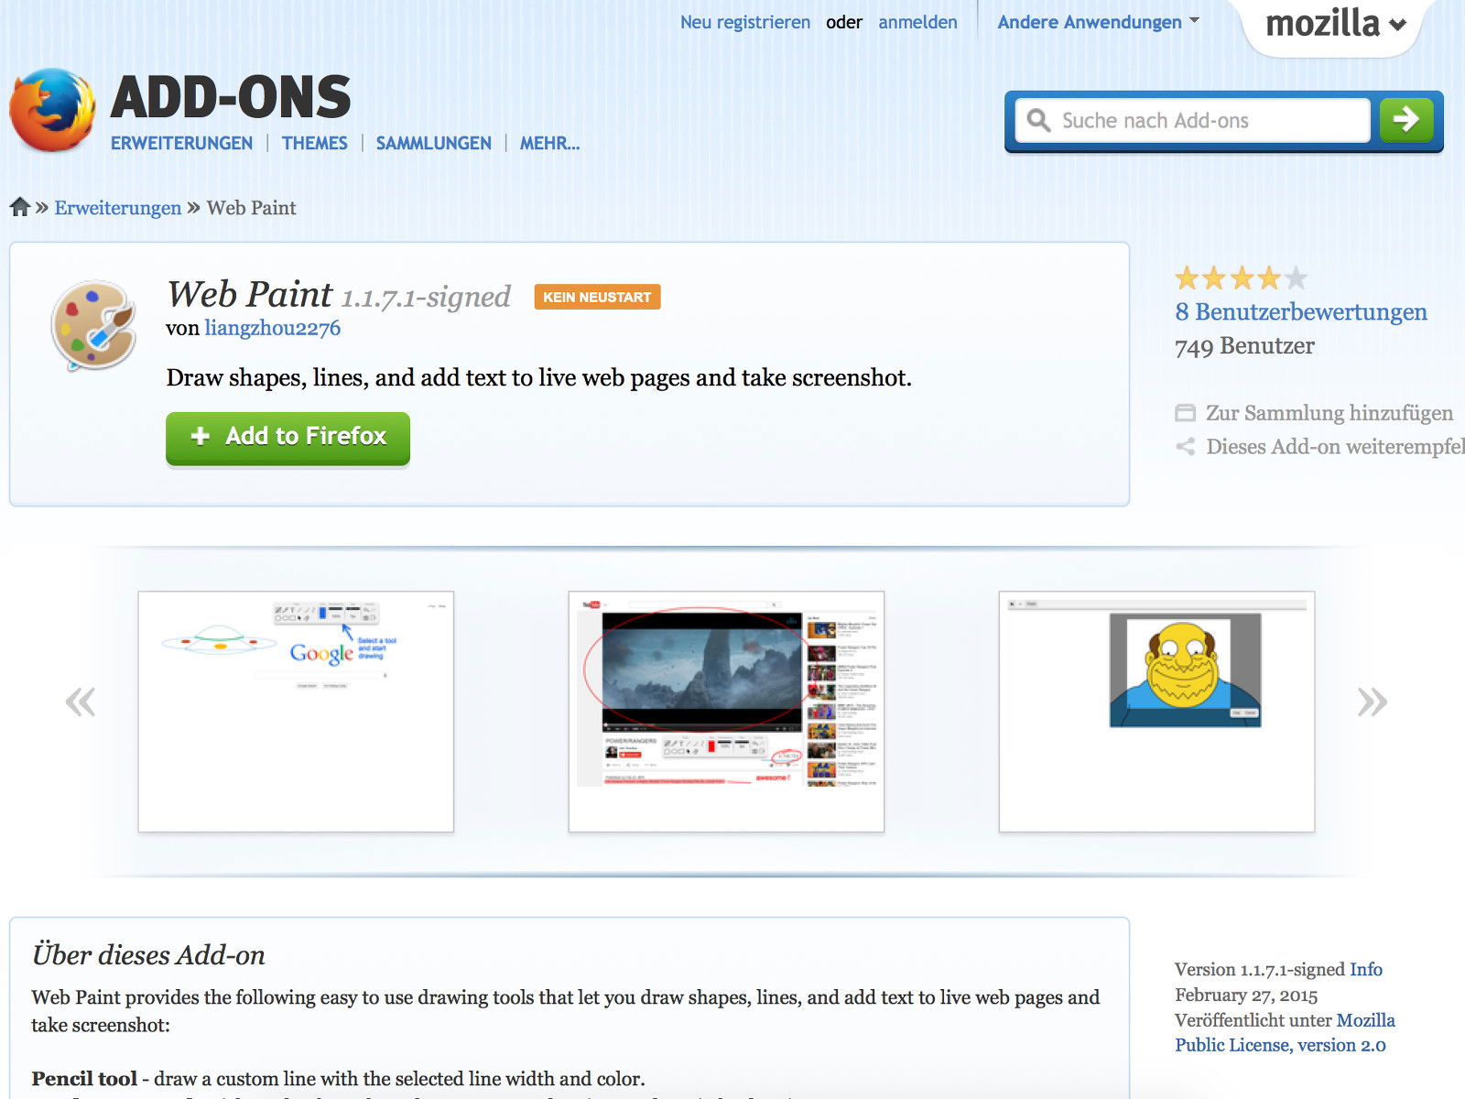Expand Andere Anwendungen dropdown

point(1098,22)
